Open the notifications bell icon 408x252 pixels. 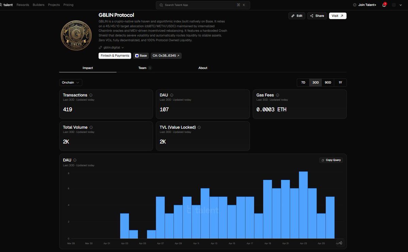click(x=384, y=5)
